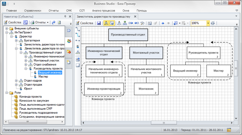Click the gray down arrow in diagram toolbar
The width and height of the screenshot is (242, 135).
click(168, 23)
